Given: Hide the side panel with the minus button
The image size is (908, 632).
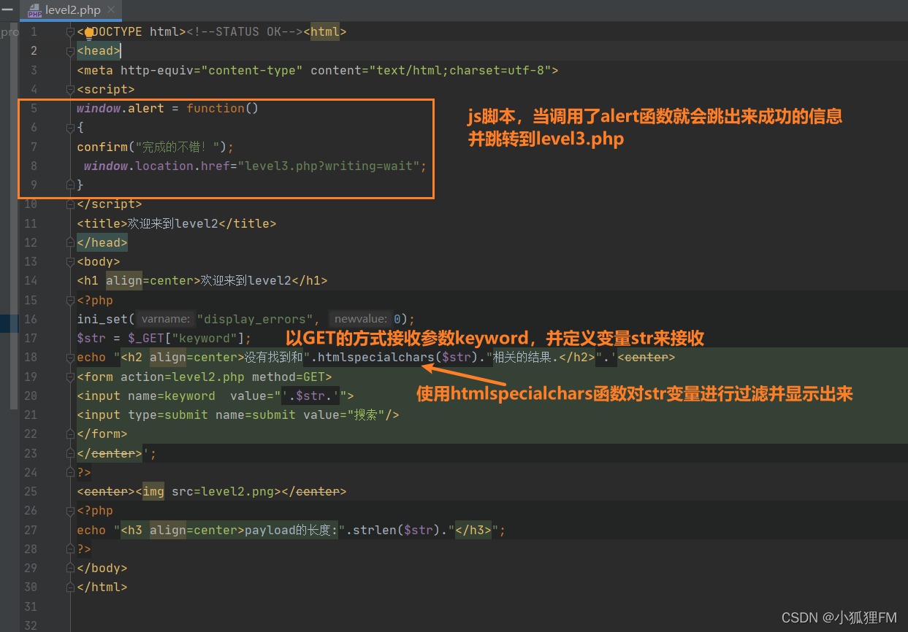Looking at the screenshot, I should pos(7,9).
